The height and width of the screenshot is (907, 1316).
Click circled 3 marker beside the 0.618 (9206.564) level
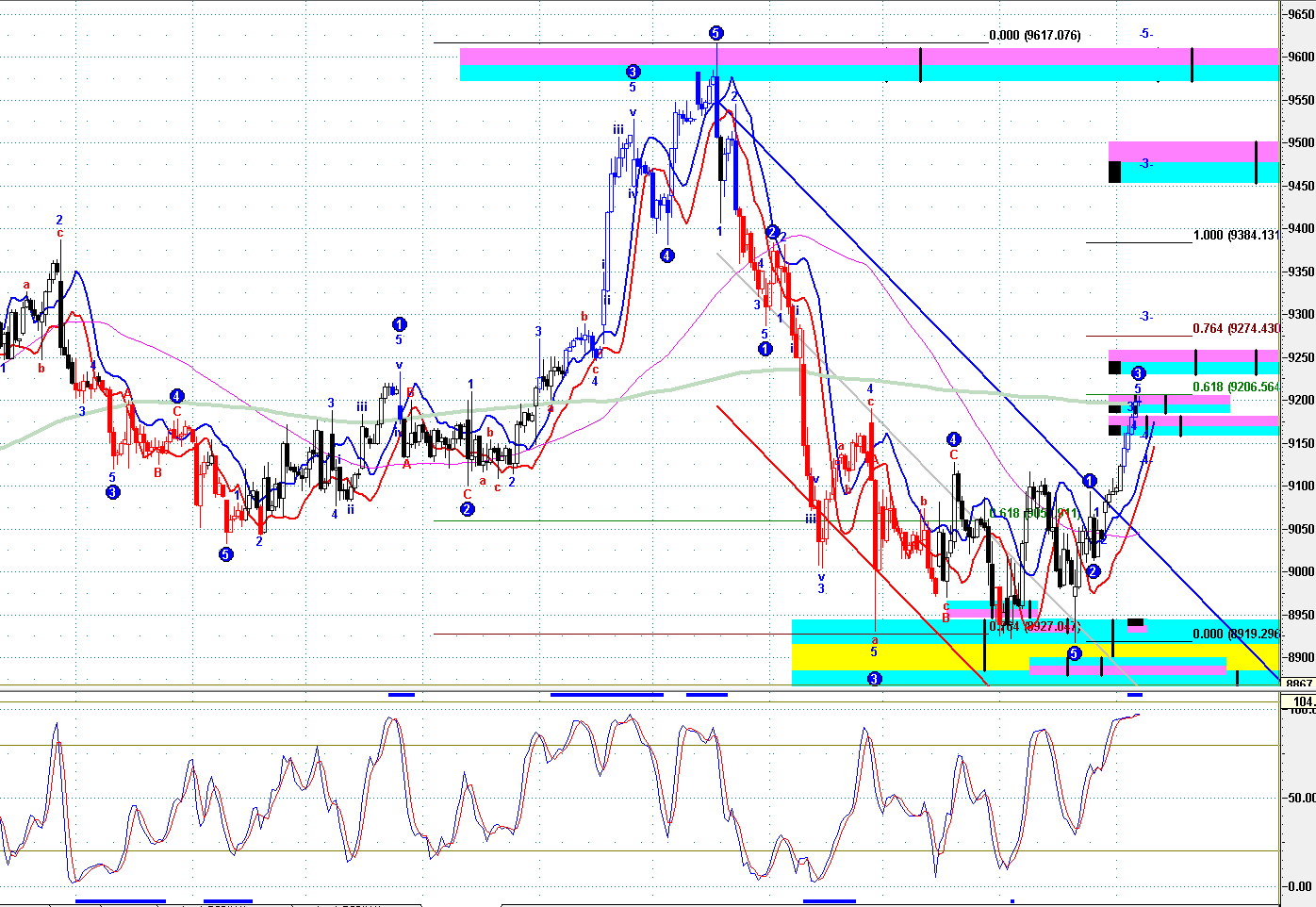1138,373
